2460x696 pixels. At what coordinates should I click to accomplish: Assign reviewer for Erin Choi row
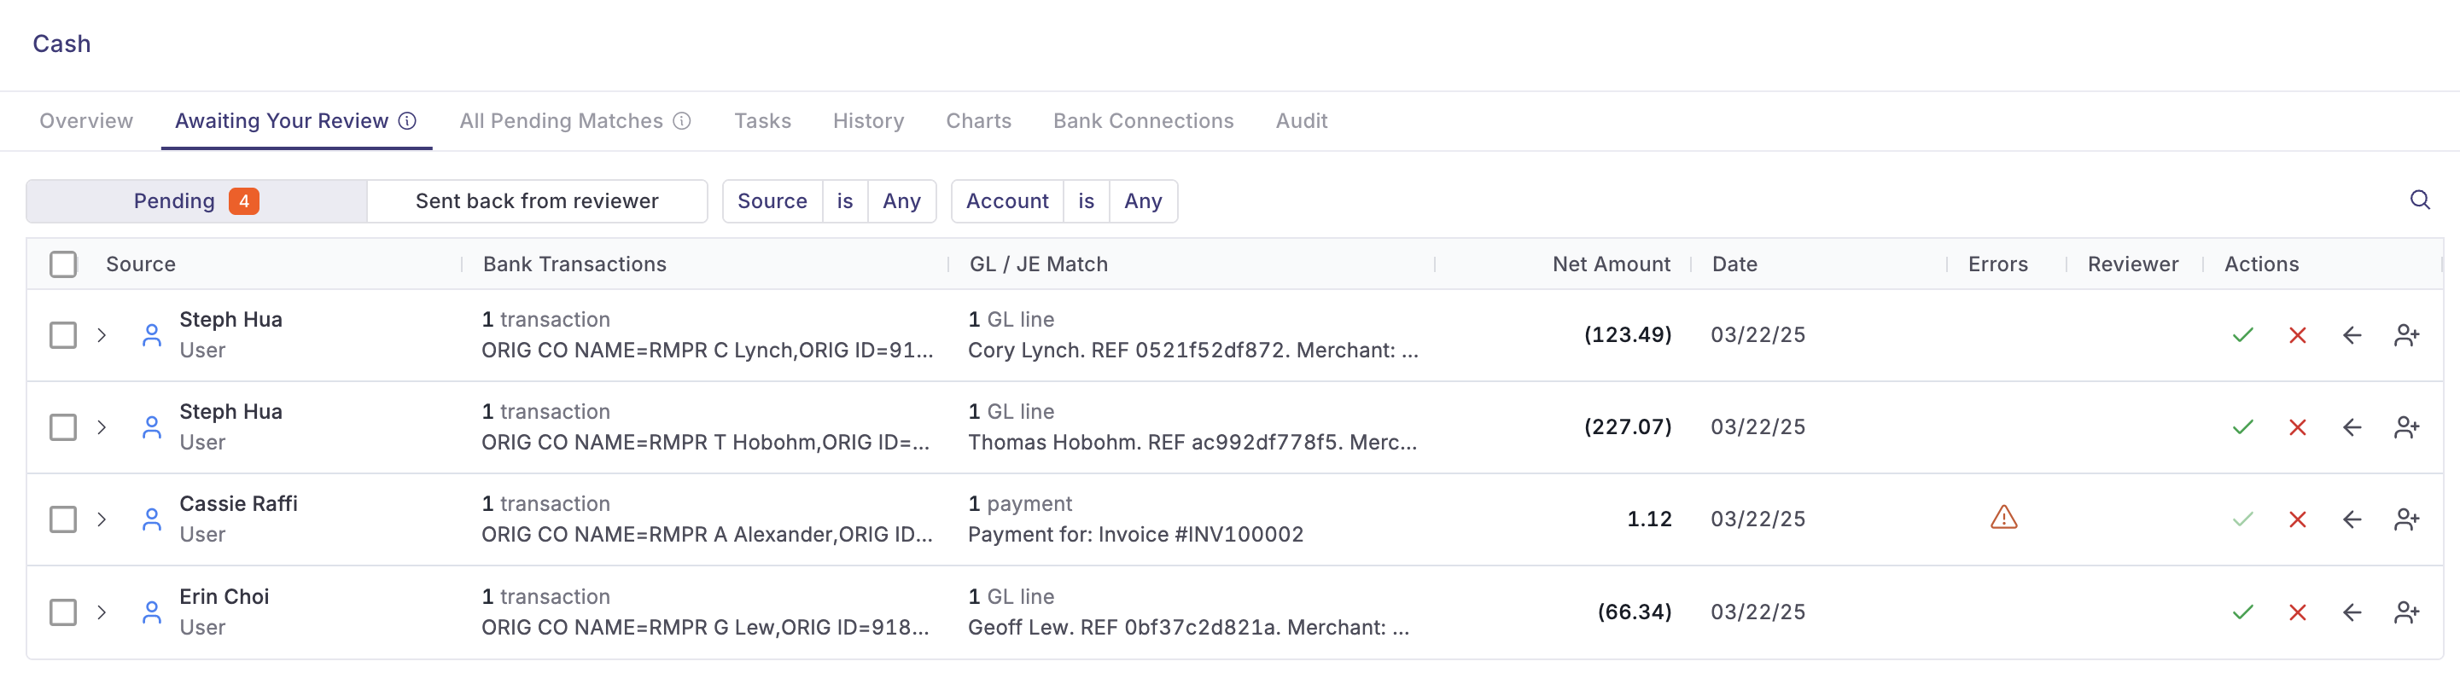(2406, 612)
